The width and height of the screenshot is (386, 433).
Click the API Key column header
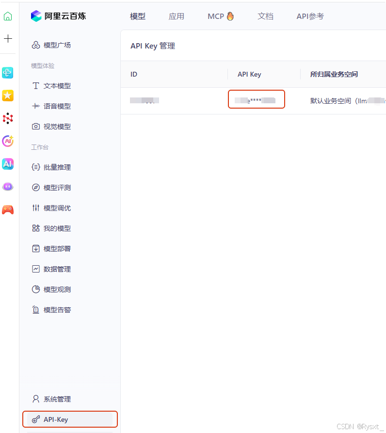click(249, 74)
